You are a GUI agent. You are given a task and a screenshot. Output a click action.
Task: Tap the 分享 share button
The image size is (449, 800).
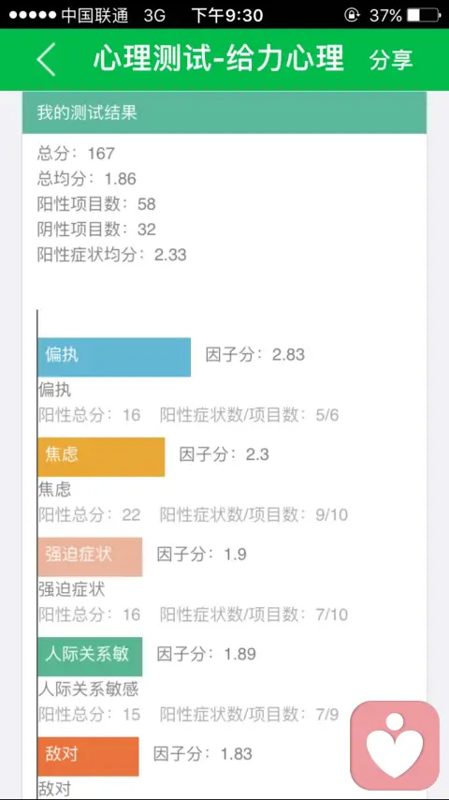click(x=391, y=60)
